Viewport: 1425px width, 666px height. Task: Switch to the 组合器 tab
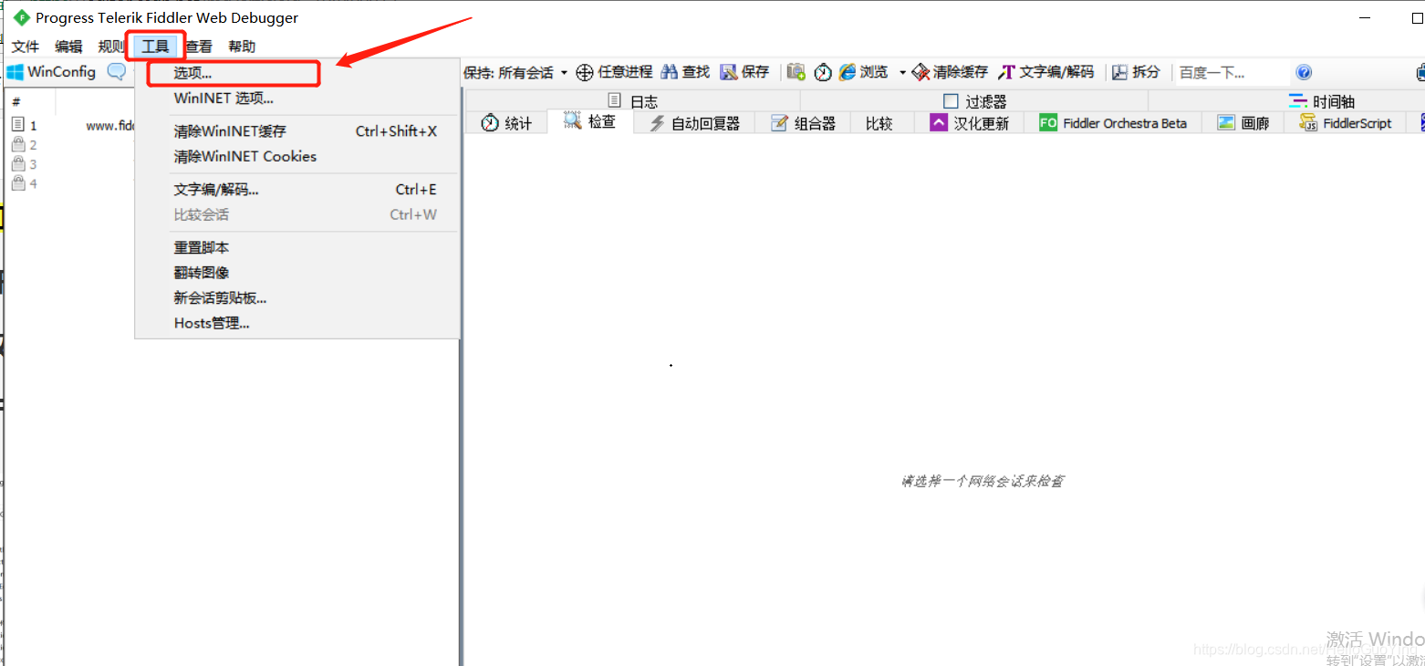pyautogui.click(x=803, y=123)
